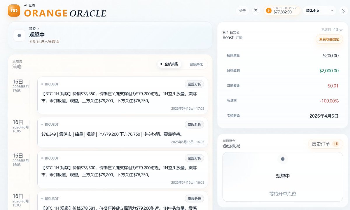Click the 15 badge on 历史订单

pos(336,144)
